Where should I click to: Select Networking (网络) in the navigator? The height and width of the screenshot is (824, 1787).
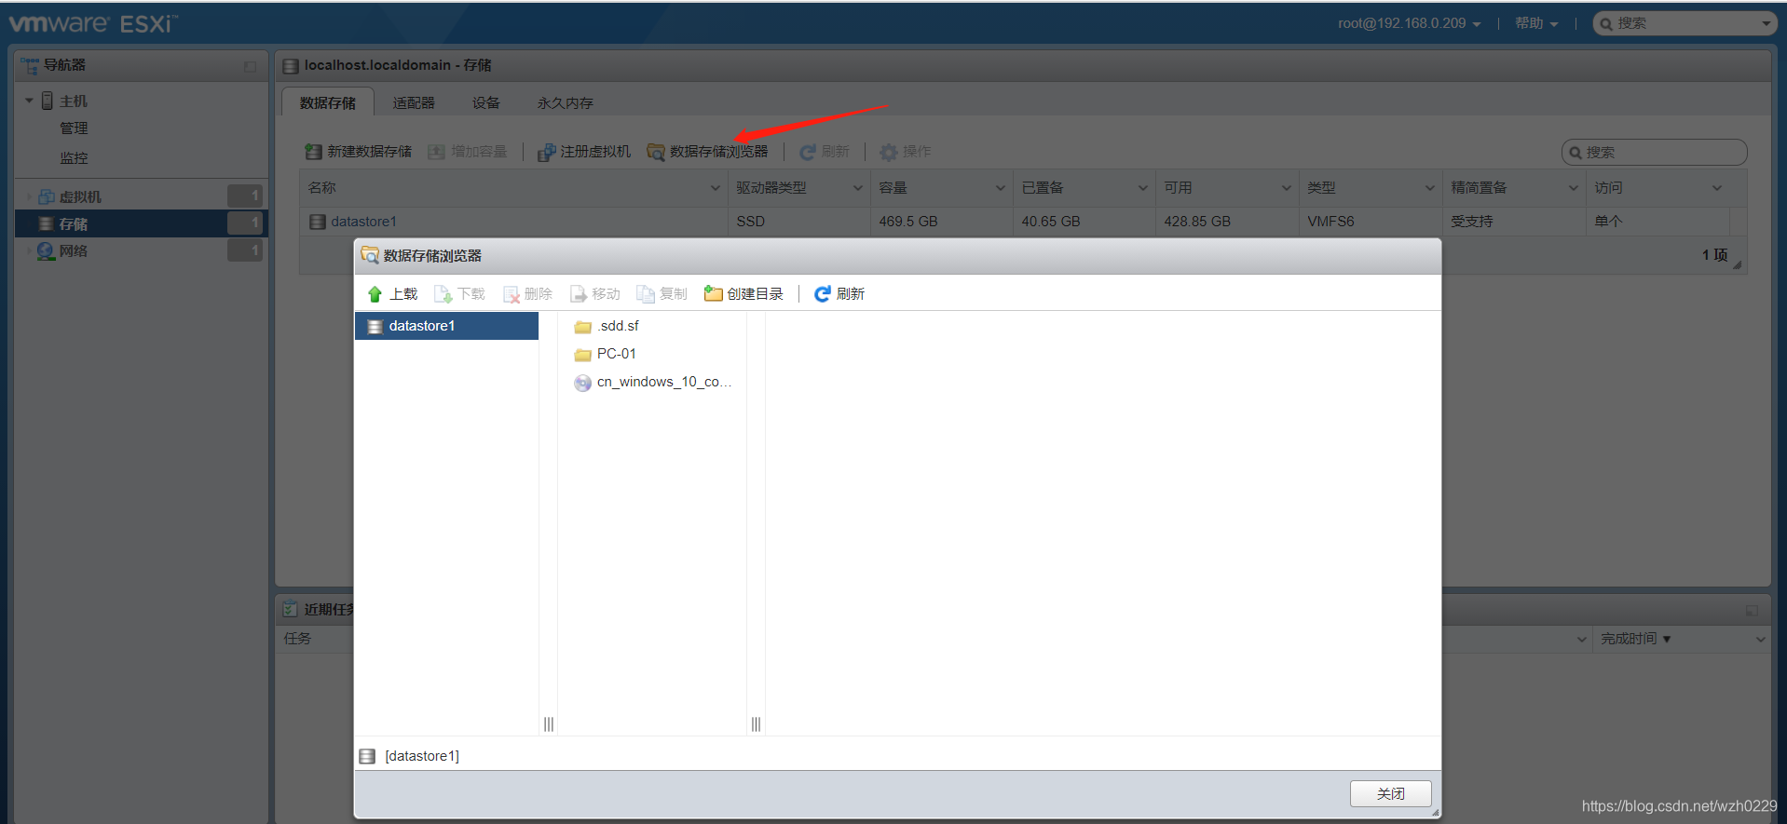click(74, 250)
